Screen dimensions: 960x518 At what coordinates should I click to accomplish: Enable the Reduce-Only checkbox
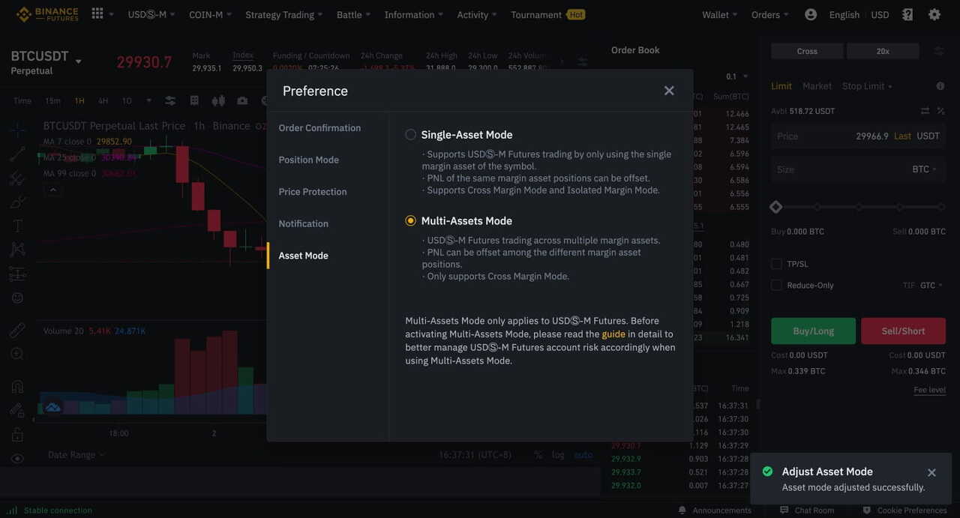tap(776, 285)
